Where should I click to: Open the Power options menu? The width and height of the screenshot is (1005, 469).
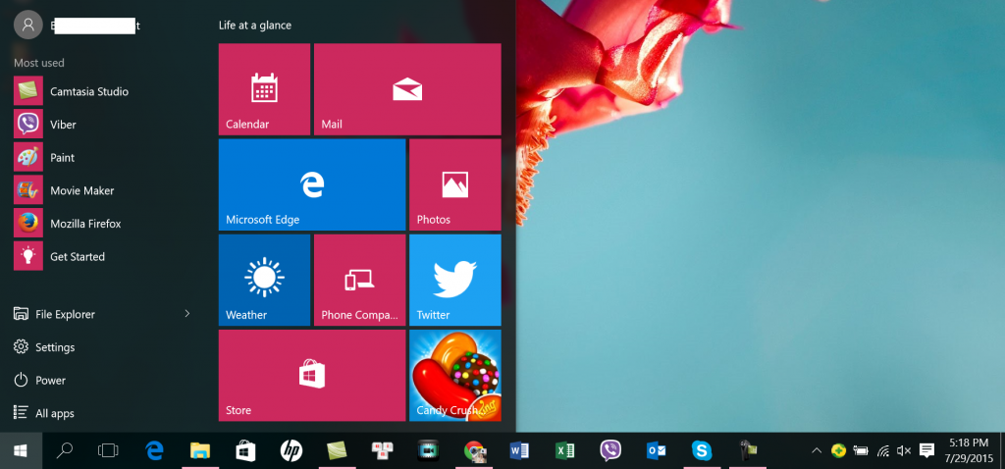(x=39, y=380)
